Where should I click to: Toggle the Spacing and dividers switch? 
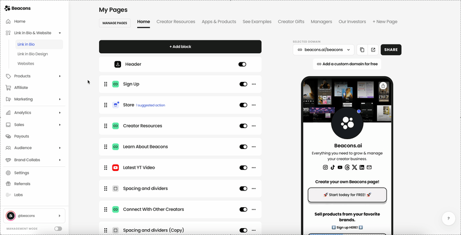[243, 189]
